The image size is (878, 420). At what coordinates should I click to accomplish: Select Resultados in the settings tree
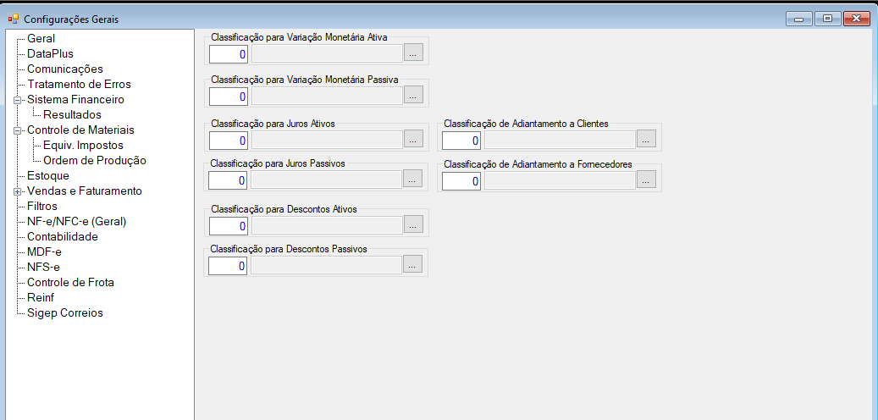tap(72, 115)
